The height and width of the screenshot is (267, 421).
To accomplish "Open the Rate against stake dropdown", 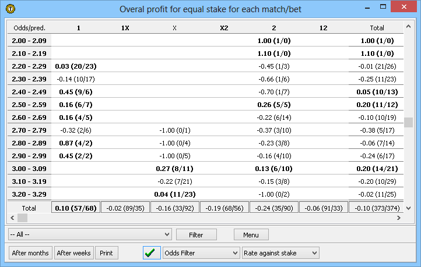I will (280, 253).
